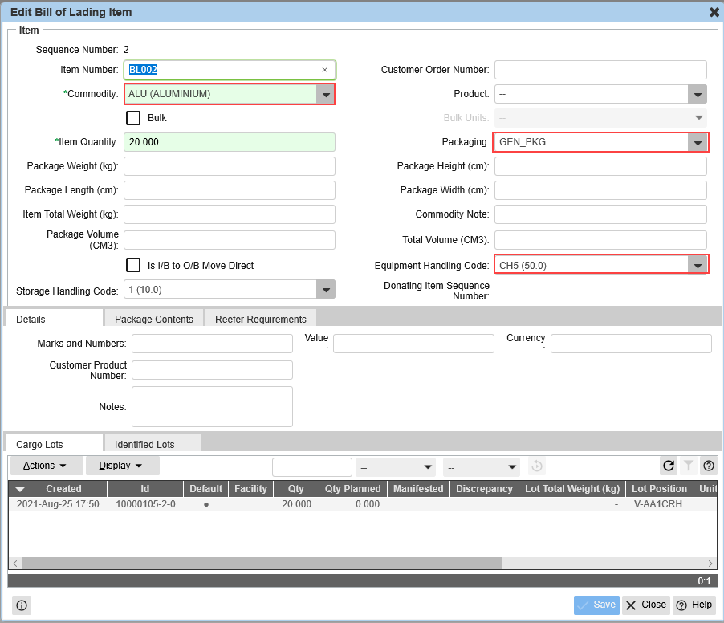724x623 pixels.
Task: Open Help from the bottom button
Action: (x=694, y=605)
